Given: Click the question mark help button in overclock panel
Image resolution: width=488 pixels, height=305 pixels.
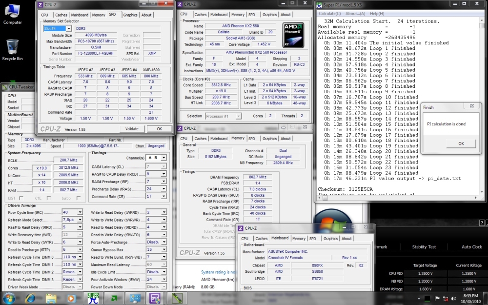Looking at the screenshot, I should click(x=482, y=223).
